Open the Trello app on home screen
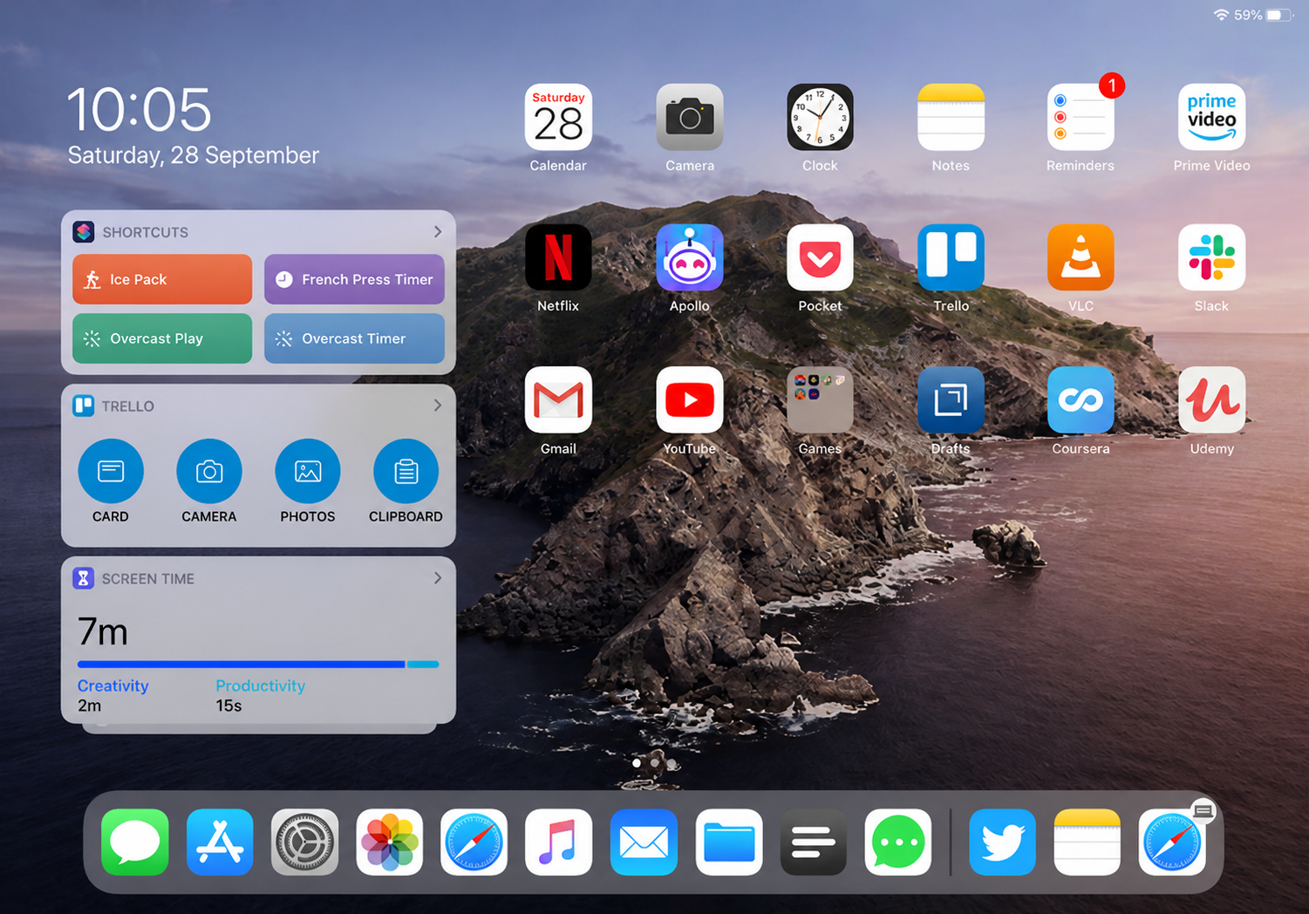This screenshot has width=1309, height=914. (951, 257)
